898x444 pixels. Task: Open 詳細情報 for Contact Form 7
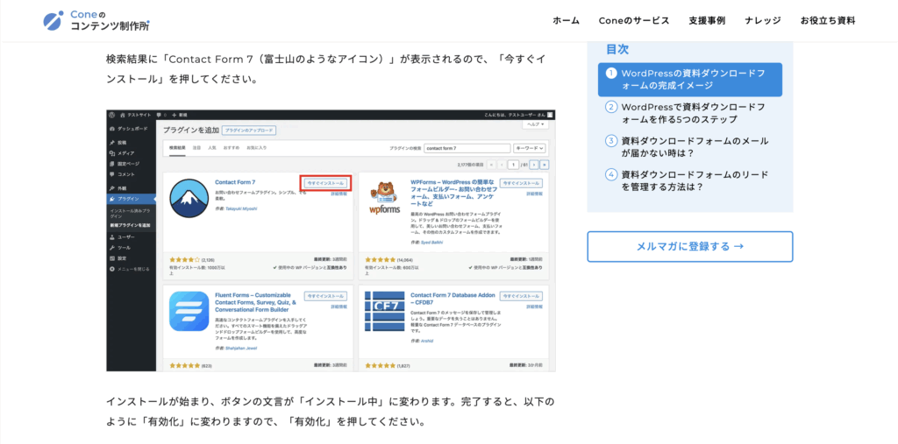339,194
